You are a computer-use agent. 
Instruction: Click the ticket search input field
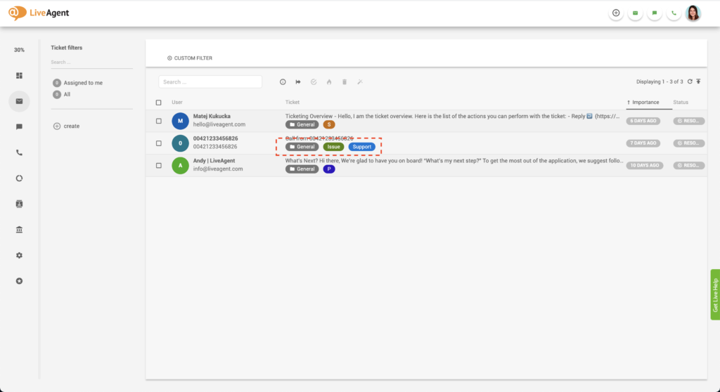[x=210, y=81]
